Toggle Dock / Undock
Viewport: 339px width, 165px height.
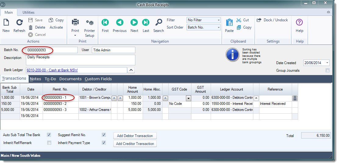coord(272,20)
